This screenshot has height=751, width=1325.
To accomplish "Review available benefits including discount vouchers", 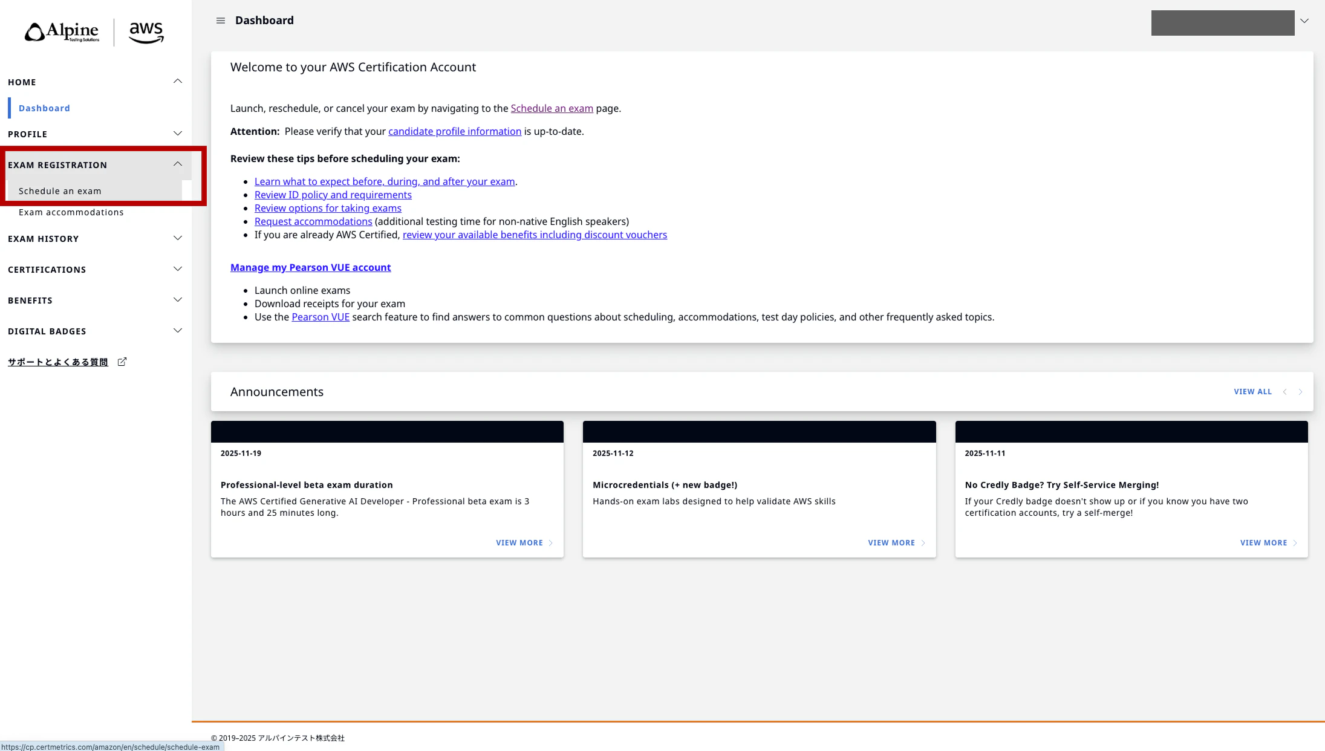I will [x=535, y=235].
